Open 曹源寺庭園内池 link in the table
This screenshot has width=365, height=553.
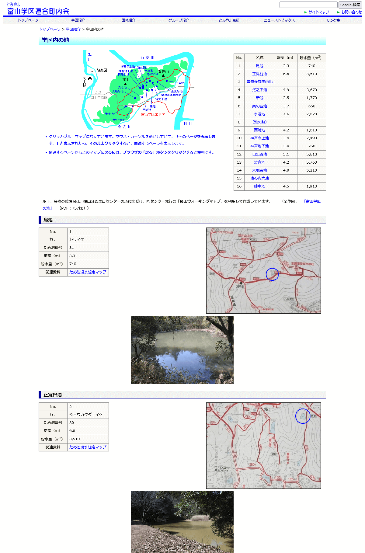259,82
